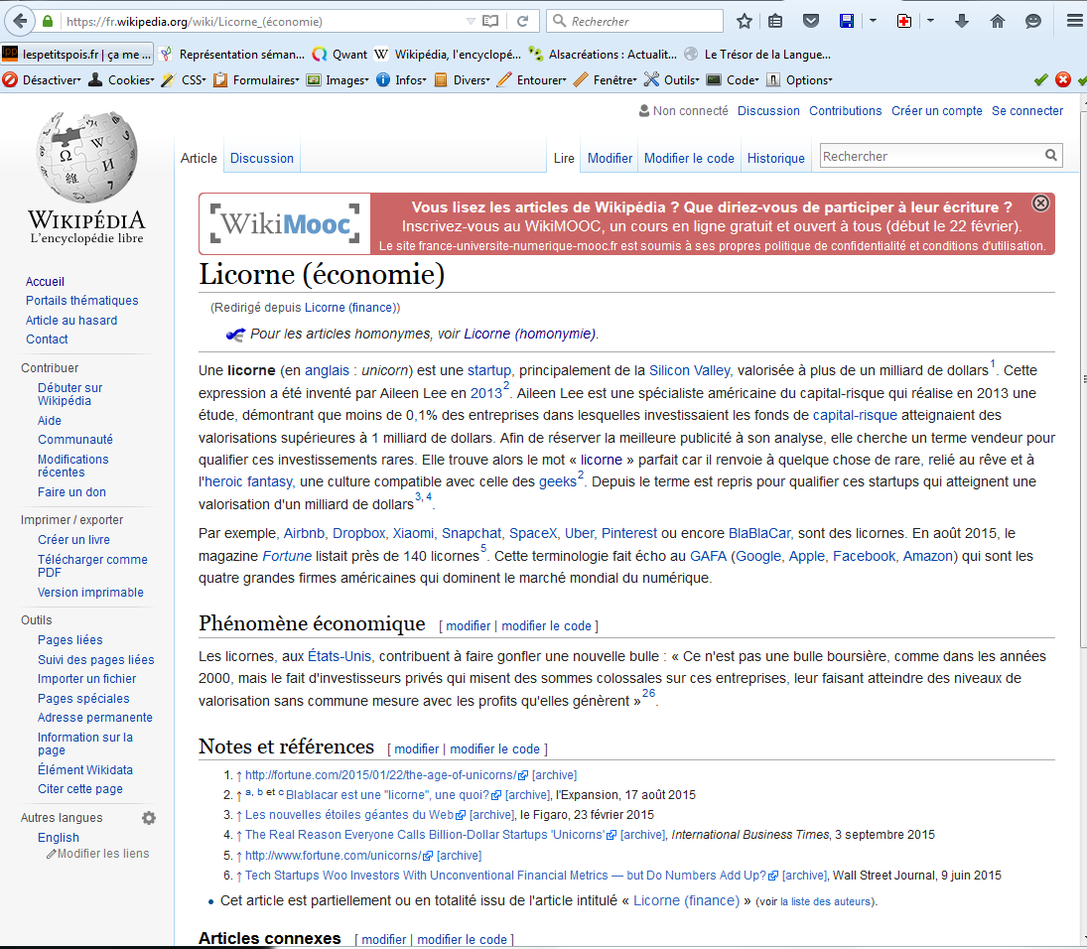Open the address bar history dropdown arrow
Screen dimensions: 1087x949
tap(470, 21)
